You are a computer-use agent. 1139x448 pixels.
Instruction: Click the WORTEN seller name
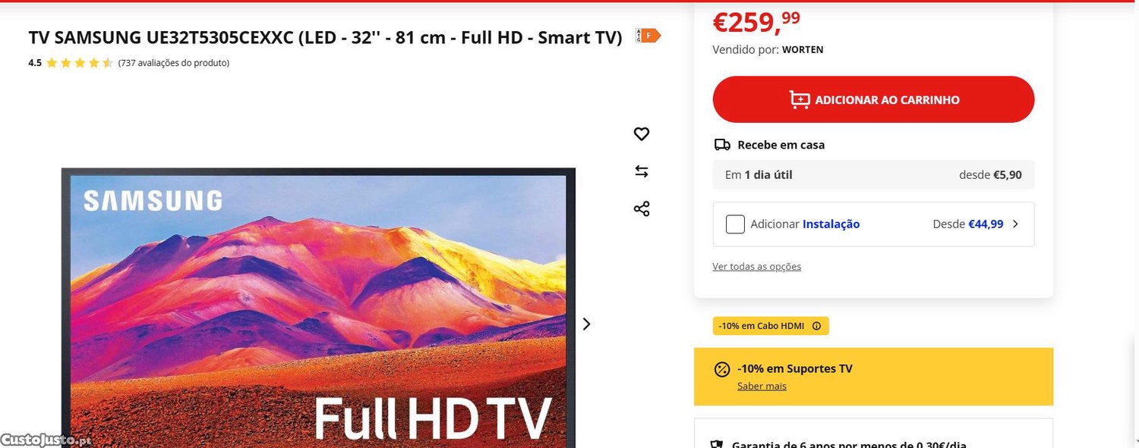click(x=803, y=50)
